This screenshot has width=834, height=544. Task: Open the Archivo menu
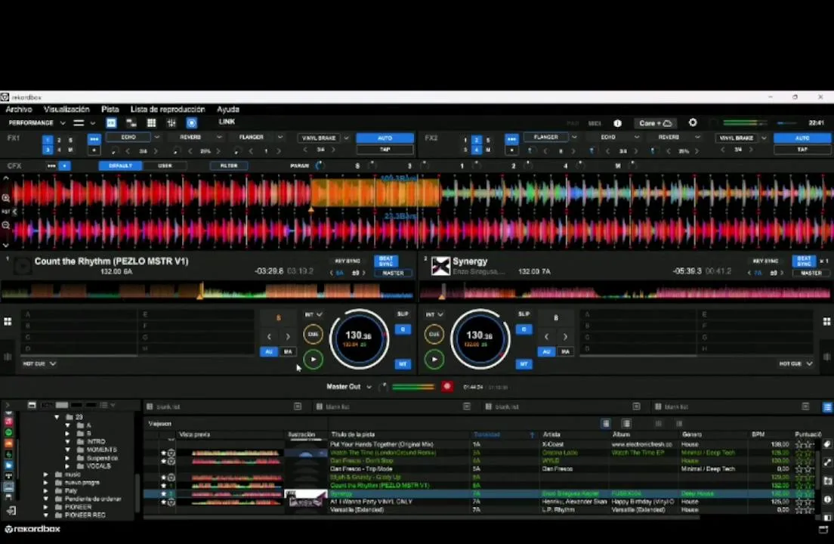19,109
